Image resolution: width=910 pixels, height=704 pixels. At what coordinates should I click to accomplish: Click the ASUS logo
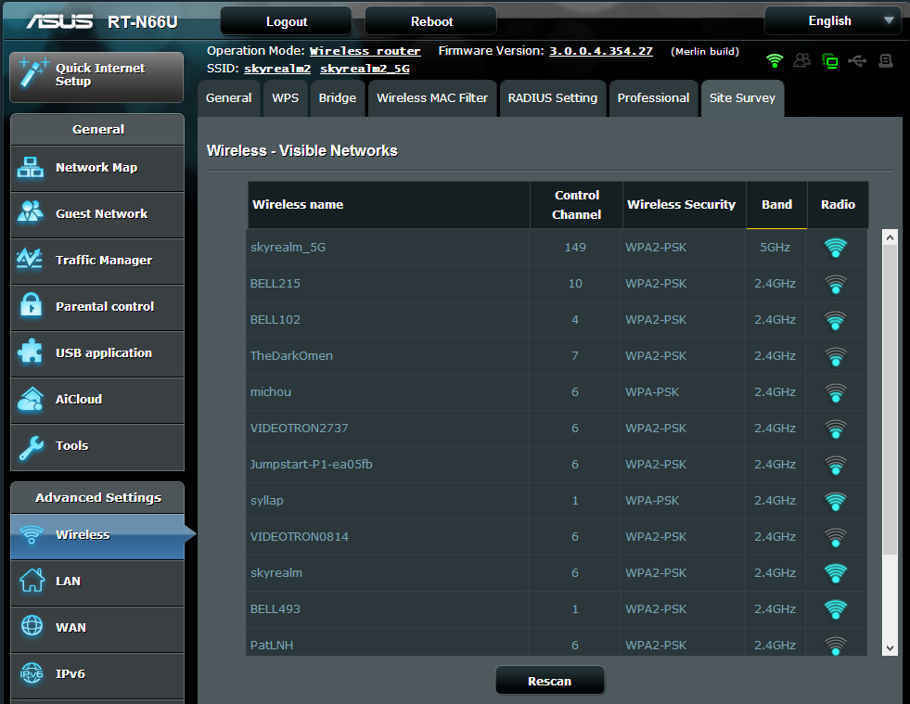59,21
